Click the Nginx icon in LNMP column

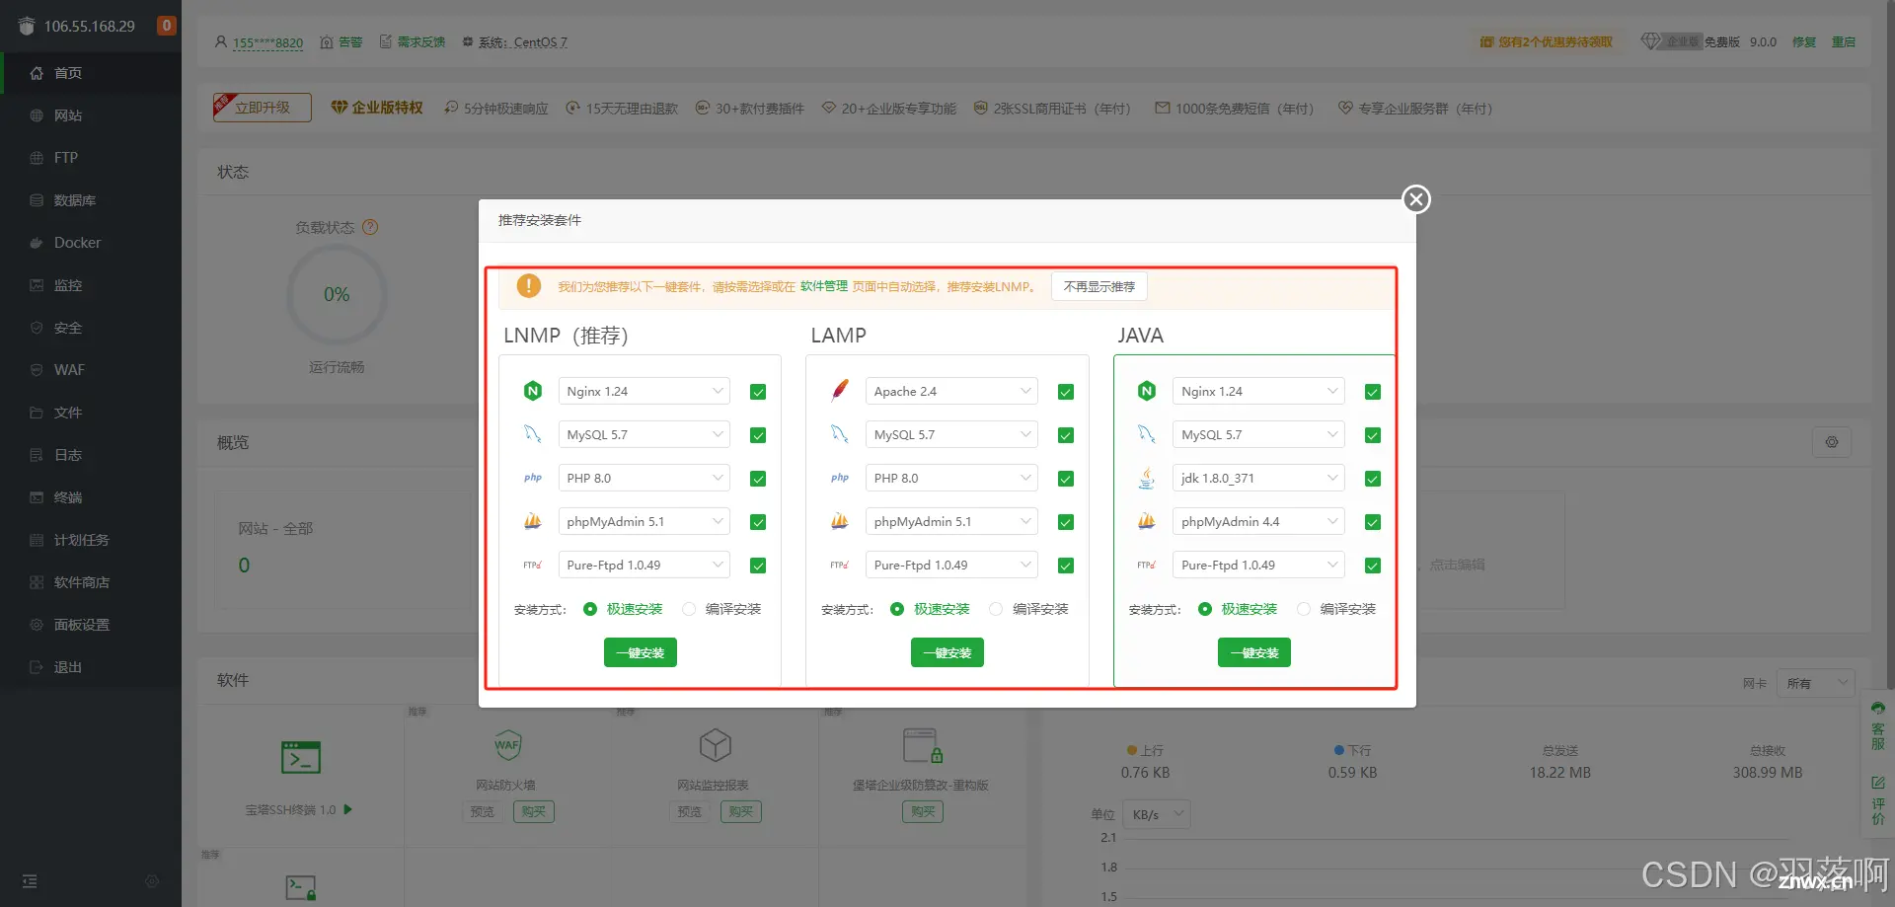pyautogui.click(x=533, y=391)
